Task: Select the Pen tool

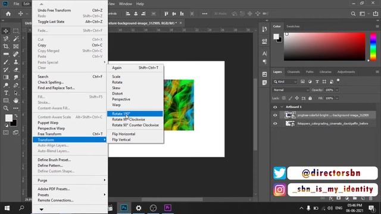Action: click(x=16, y=85)
